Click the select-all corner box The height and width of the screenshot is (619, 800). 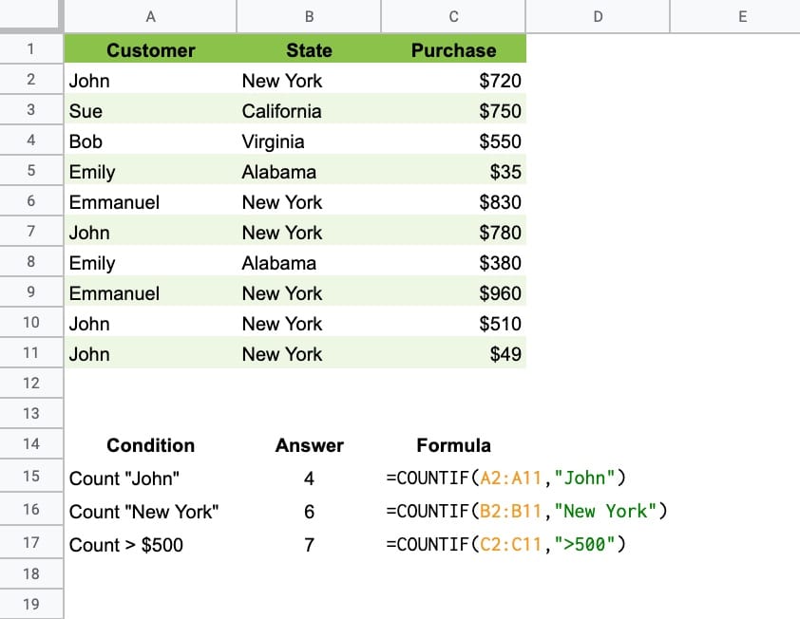click(30, 15)
